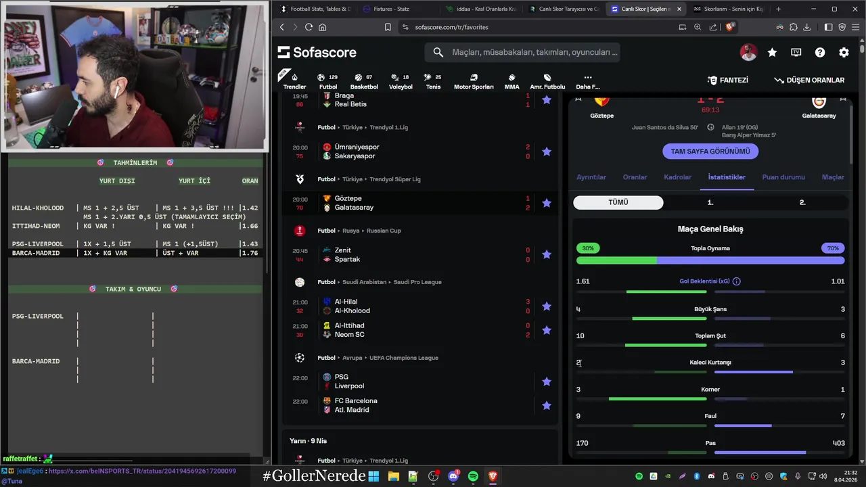Switch to Oranlar tab
The image size is (866, 487).
coord(635,177)
